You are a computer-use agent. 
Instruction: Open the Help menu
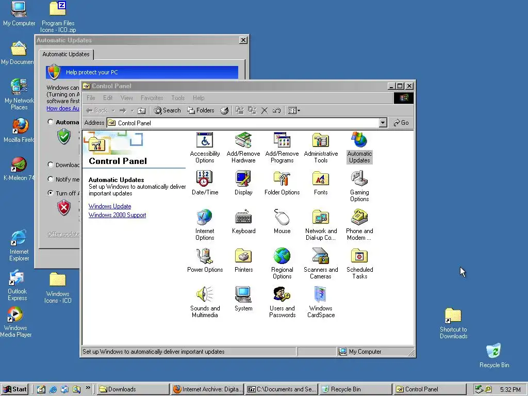(x=199, y=98)
